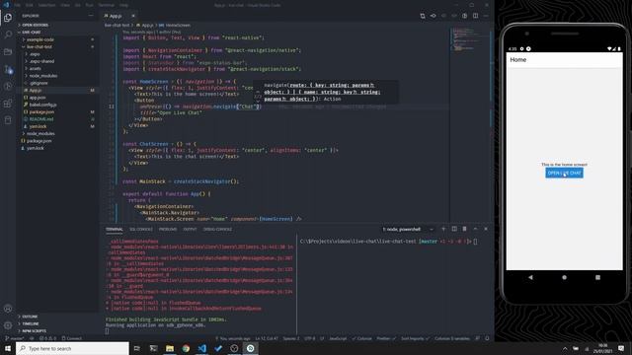
Task: Close the App.js editor tab
Action: 133,16
